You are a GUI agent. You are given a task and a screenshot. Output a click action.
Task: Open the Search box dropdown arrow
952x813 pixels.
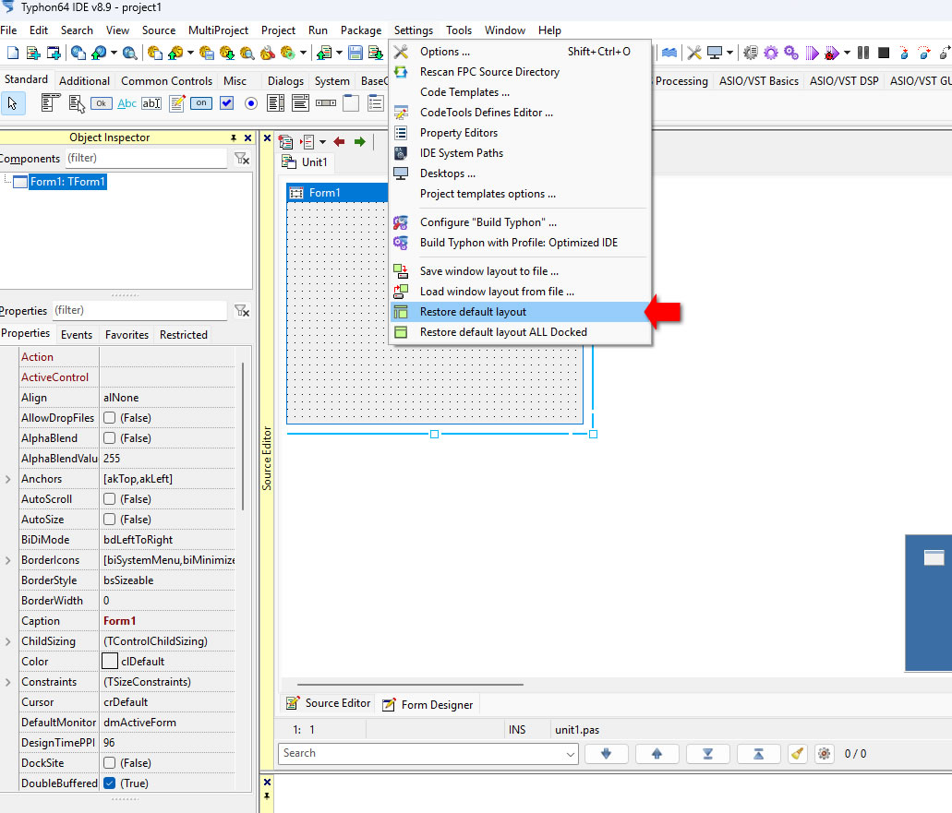coord(570,754)
